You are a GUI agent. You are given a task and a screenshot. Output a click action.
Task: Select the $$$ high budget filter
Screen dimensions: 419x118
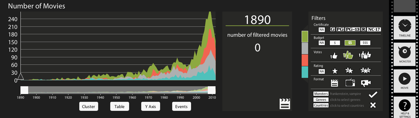365,43
